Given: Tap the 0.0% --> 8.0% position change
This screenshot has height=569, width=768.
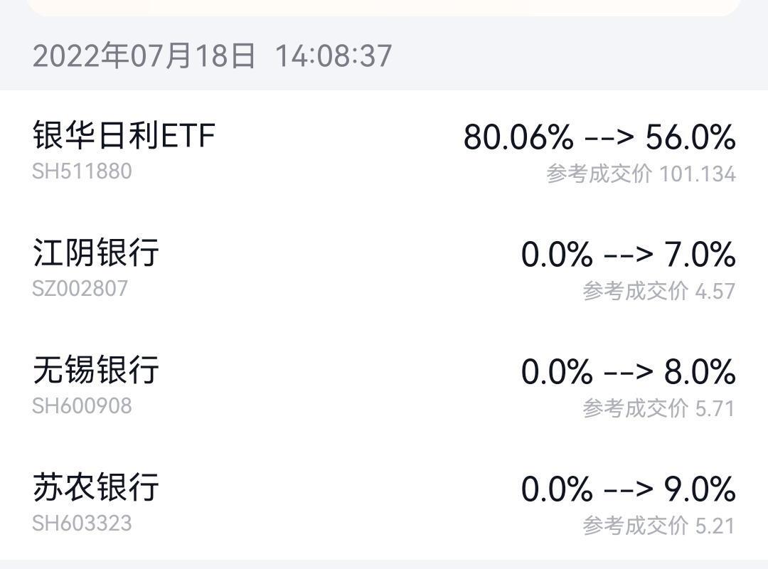Looking at the screenshot, I should tap(628, 371).
